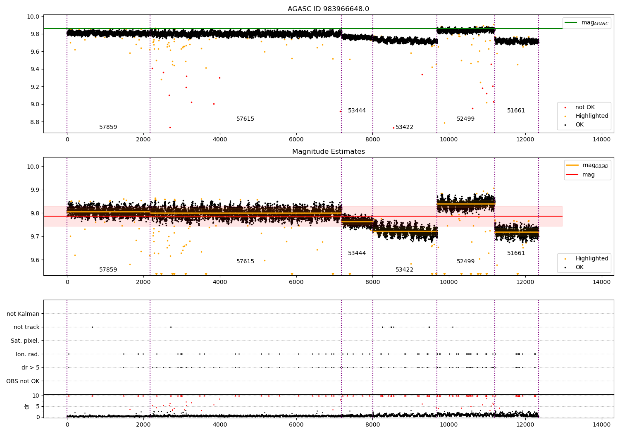Click OBSID label 57615 in the AGASC plot
This screenshot has height=434, width=620.
(x=246, y=119)
